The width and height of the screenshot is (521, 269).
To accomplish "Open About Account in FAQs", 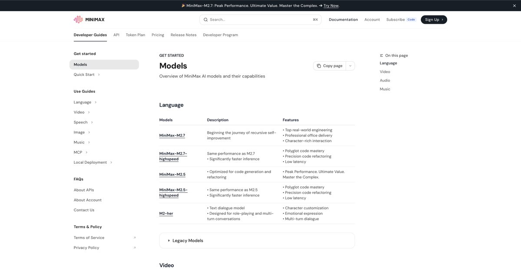I will (x=88, y=200).
